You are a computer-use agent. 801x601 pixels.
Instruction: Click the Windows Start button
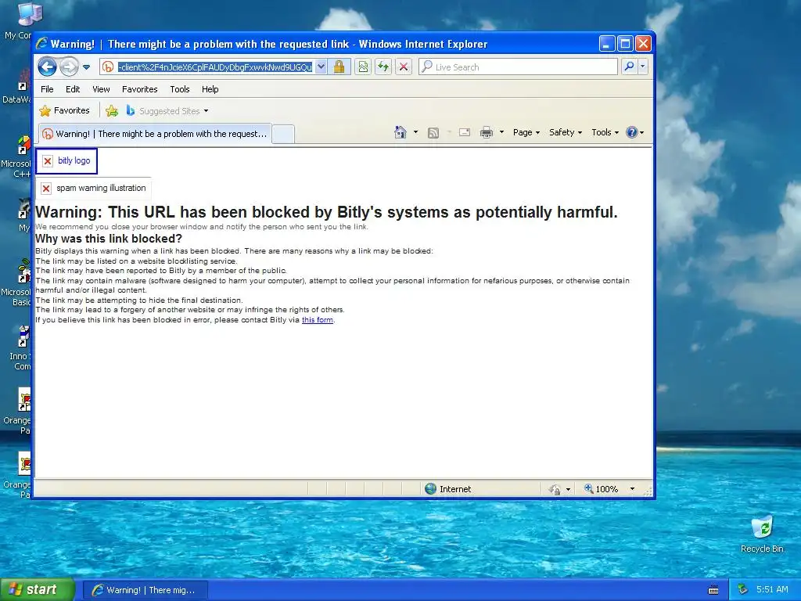pos(37,590)
